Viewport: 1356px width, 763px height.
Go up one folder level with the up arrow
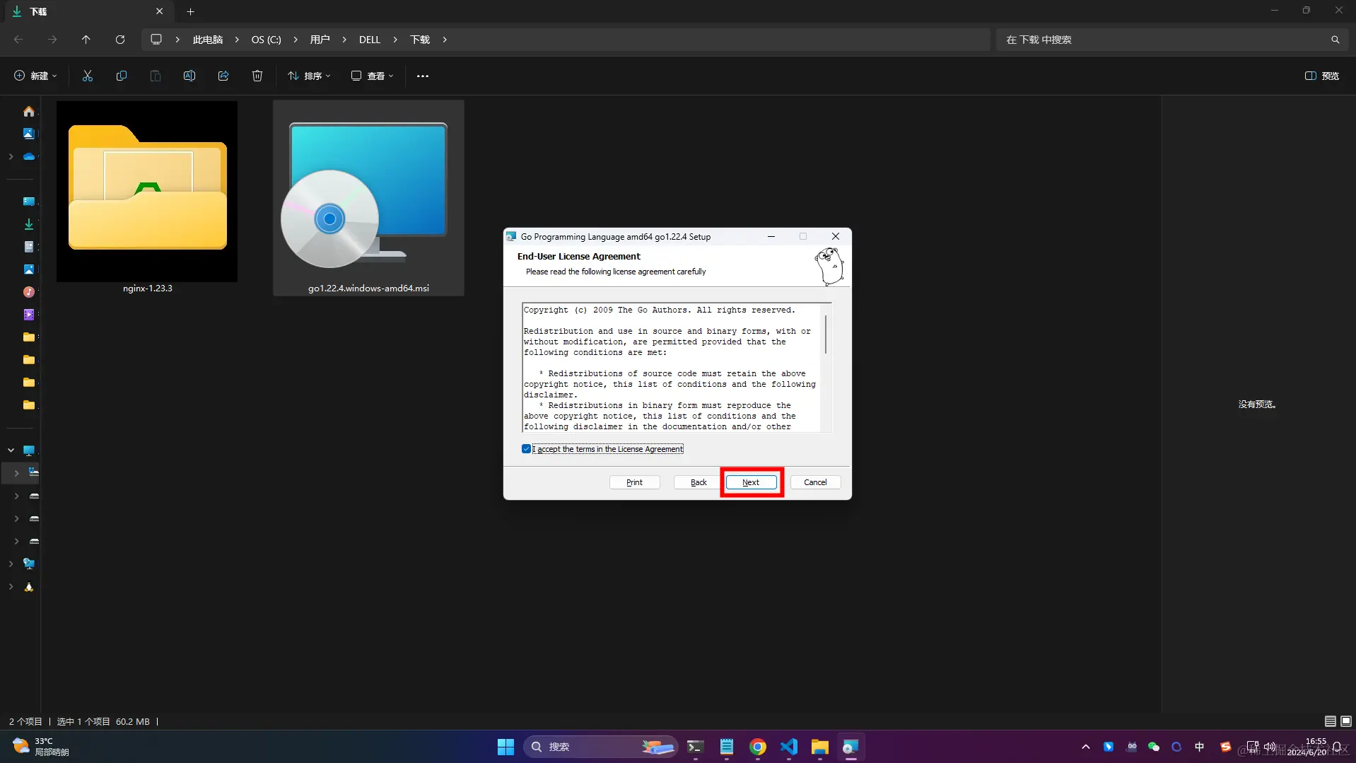tap(86, 40)
